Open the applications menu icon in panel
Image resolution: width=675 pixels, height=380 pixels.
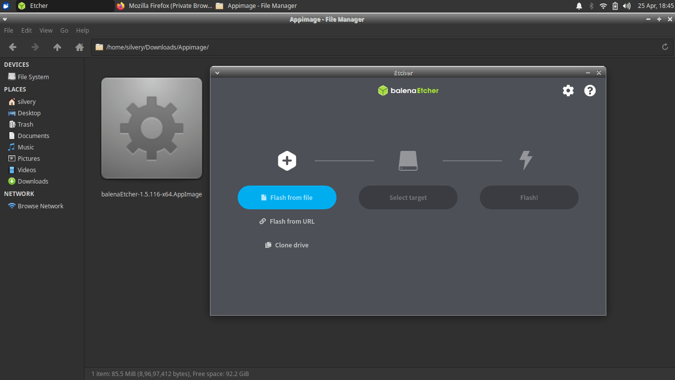[x=6, y=6]
